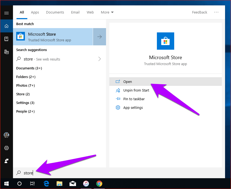Show Store (2) results
Screen dimensions: 231x189
pyautogui.click(x=23, y=94)
